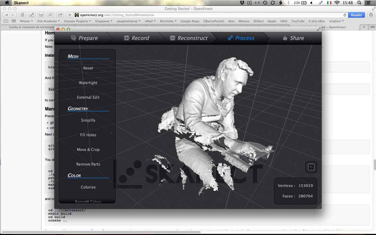Open Move & Crop tool
Screen dimensions: 376x235
click(88, 150)
